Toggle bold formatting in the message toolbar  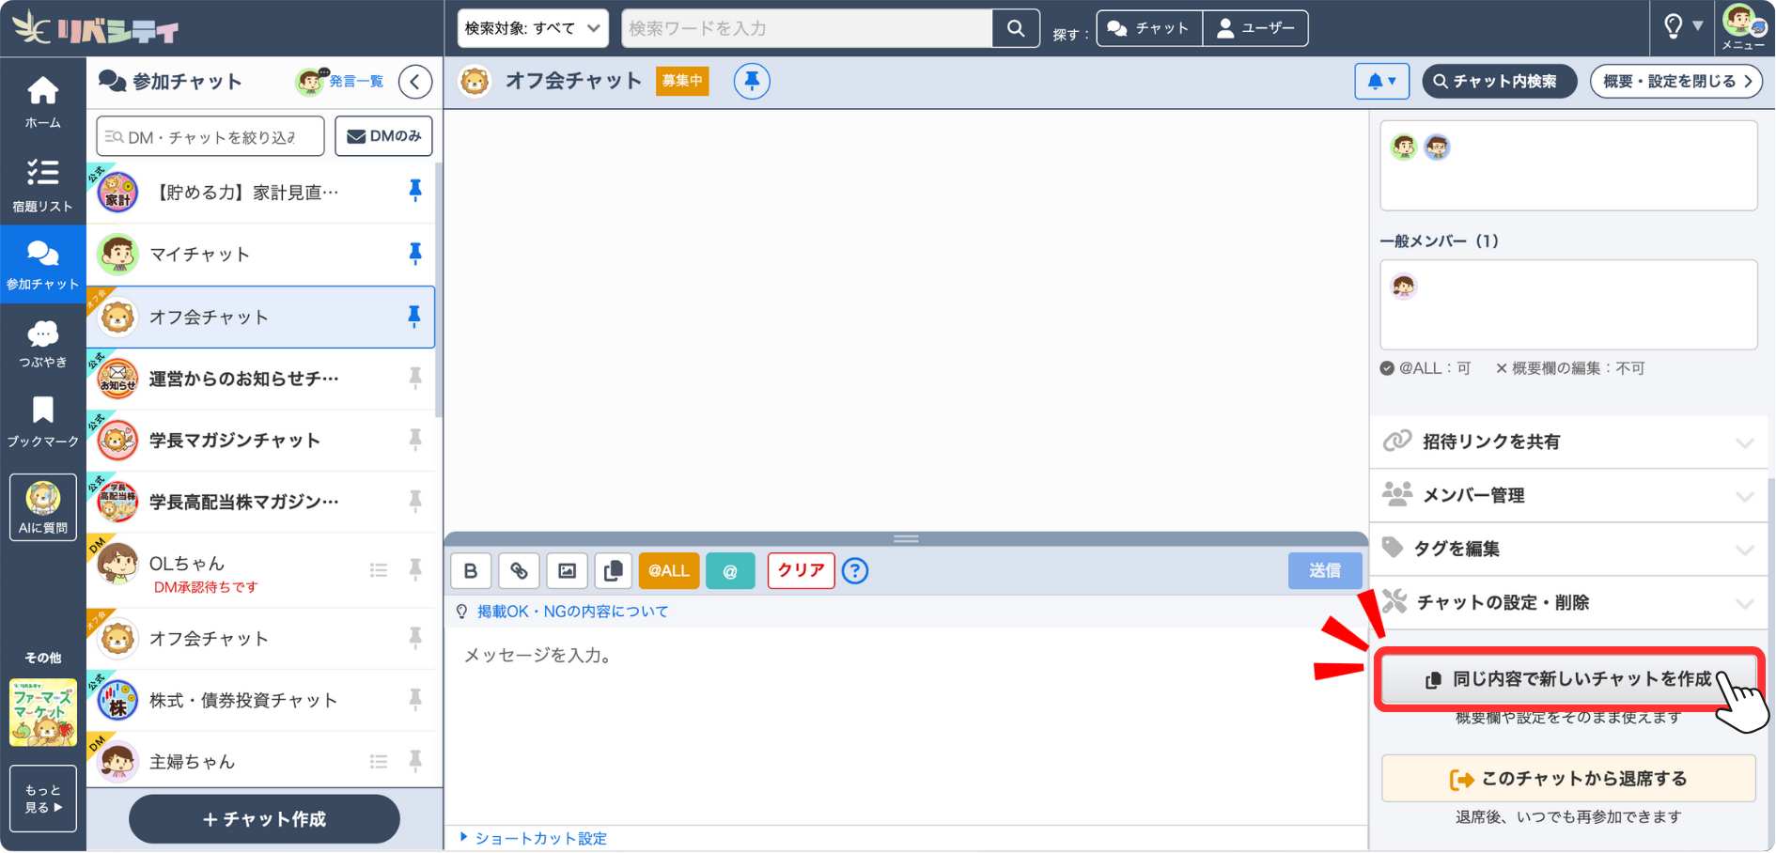[x=471, y=570]
